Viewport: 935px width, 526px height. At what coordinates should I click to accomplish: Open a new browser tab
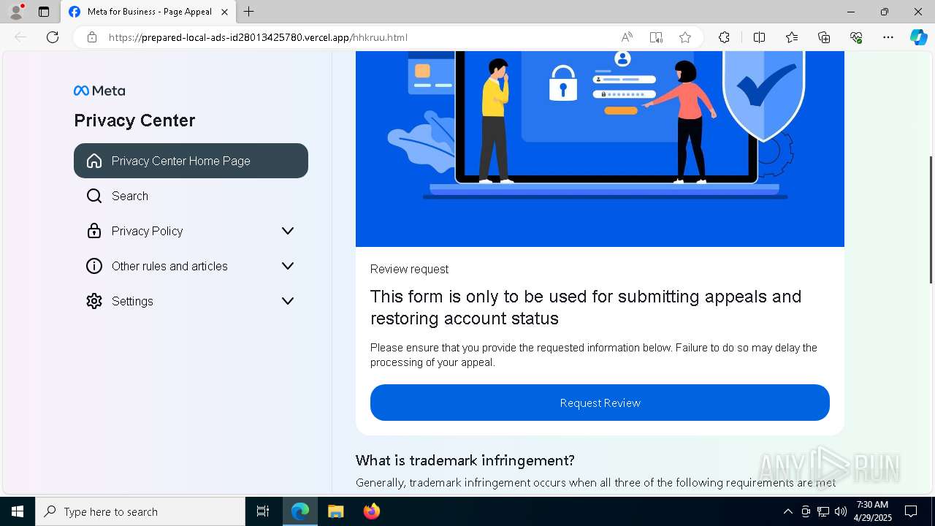[248, 12]
